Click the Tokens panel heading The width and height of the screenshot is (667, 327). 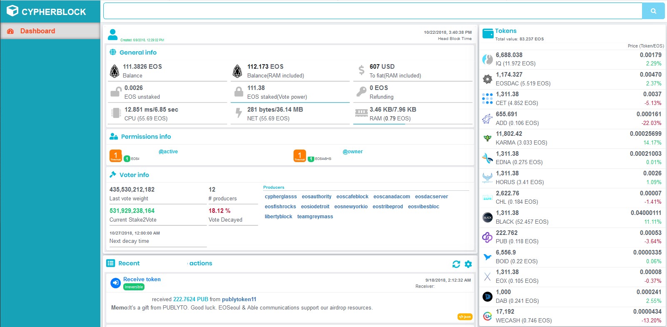tap(505, 31)
